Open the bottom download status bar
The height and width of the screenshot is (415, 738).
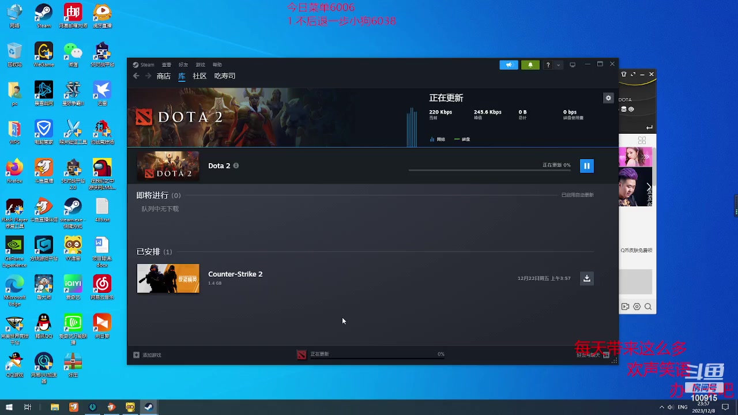click(371, 354)
